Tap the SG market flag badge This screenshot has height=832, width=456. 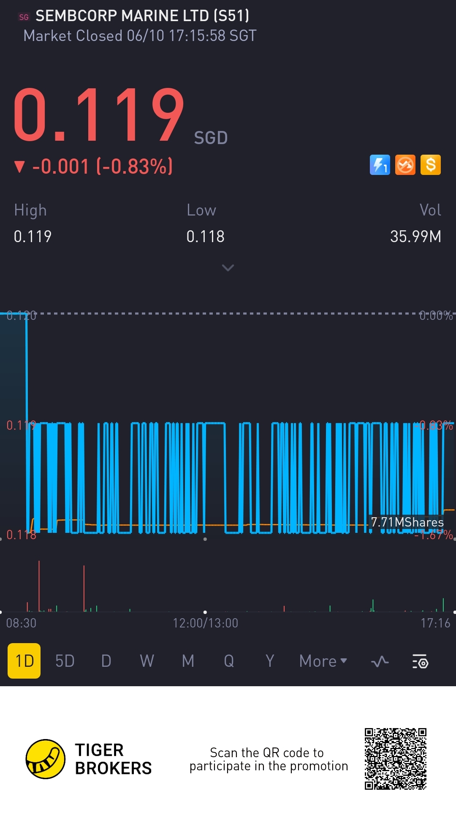pos(24,17)
